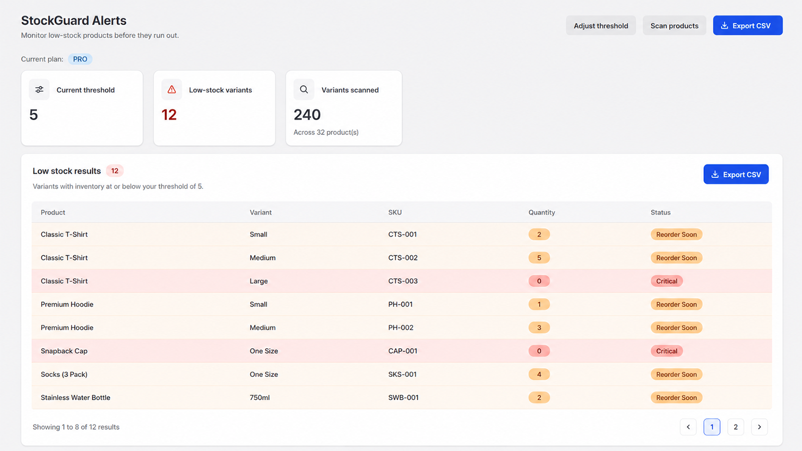Screen dimensions: 802x451
Task: Go to previous page with left chevron
Action: pyautogui.click(x=688, y=427)
